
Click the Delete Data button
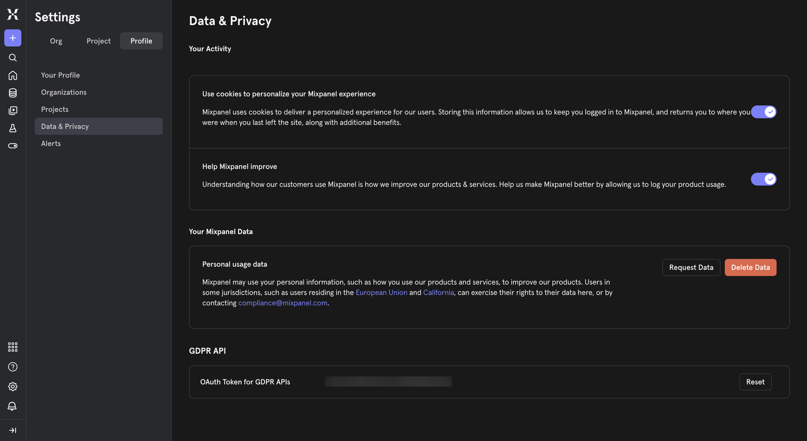click(x=750, y=267)
